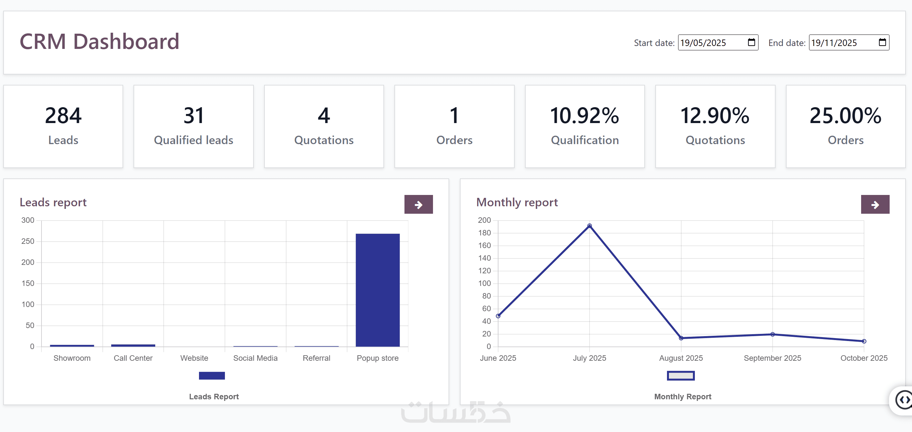Open calendar picker icon for Start date
This screenshot has width=912, height=432.
coord(751,42)
